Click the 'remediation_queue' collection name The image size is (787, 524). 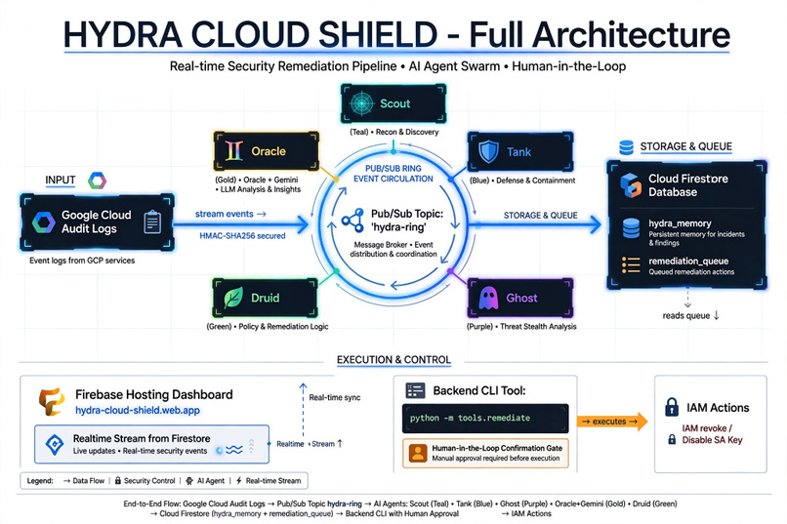(688, 261)
